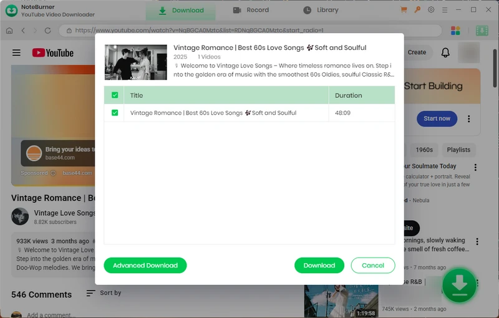Image resolution: width=499 pixels, height=318 pixels.
Task: Click the 546 Comments heading
Action: pyautogui.click(x=41, y=295)
